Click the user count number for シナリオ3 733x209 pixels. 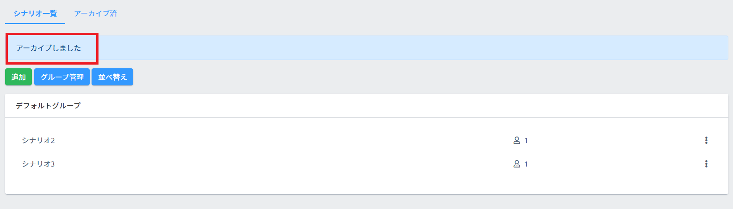pos(526,164)
